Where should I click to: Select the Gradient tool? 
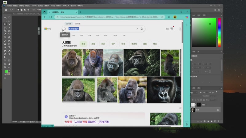pyautogui.click(x=9, y=47)
